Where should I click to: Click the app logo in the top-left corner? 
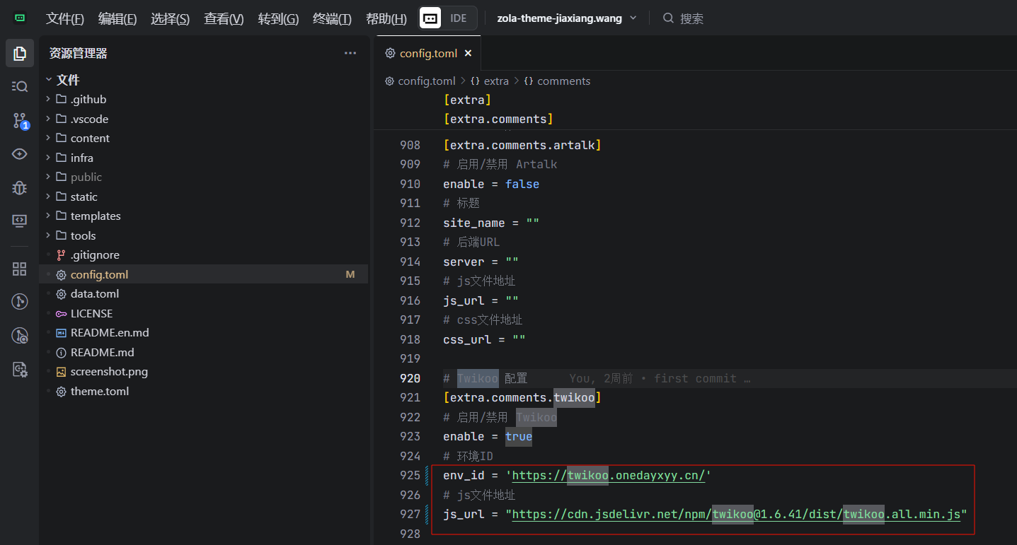pyautogui.click(x=20, y=18)
